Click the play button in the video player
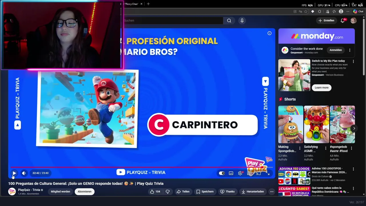This screenshot has height=206, width=366. point(14,173)
